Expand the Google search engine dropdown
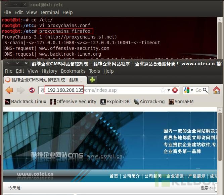Image resolution: width=224 pixels, height=195 pixels. (x=192, y=90)
